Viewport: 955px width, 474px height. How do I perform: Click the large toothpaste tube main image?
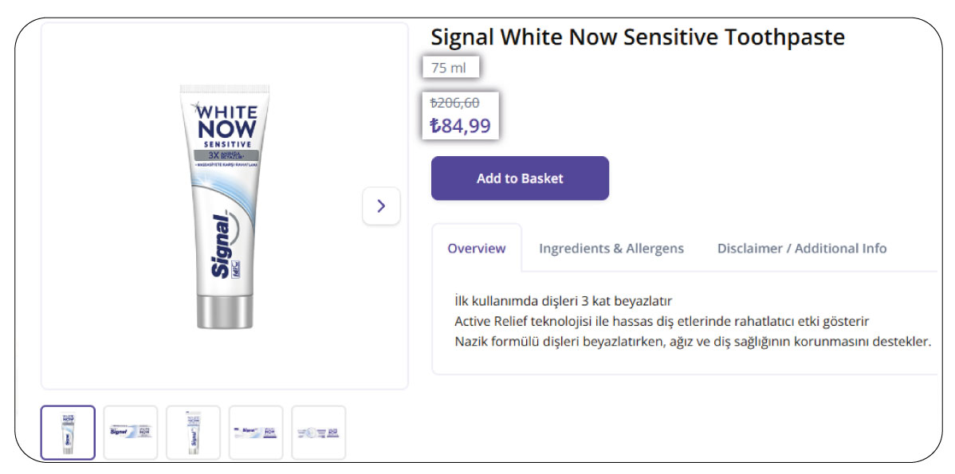coord(225,207)
